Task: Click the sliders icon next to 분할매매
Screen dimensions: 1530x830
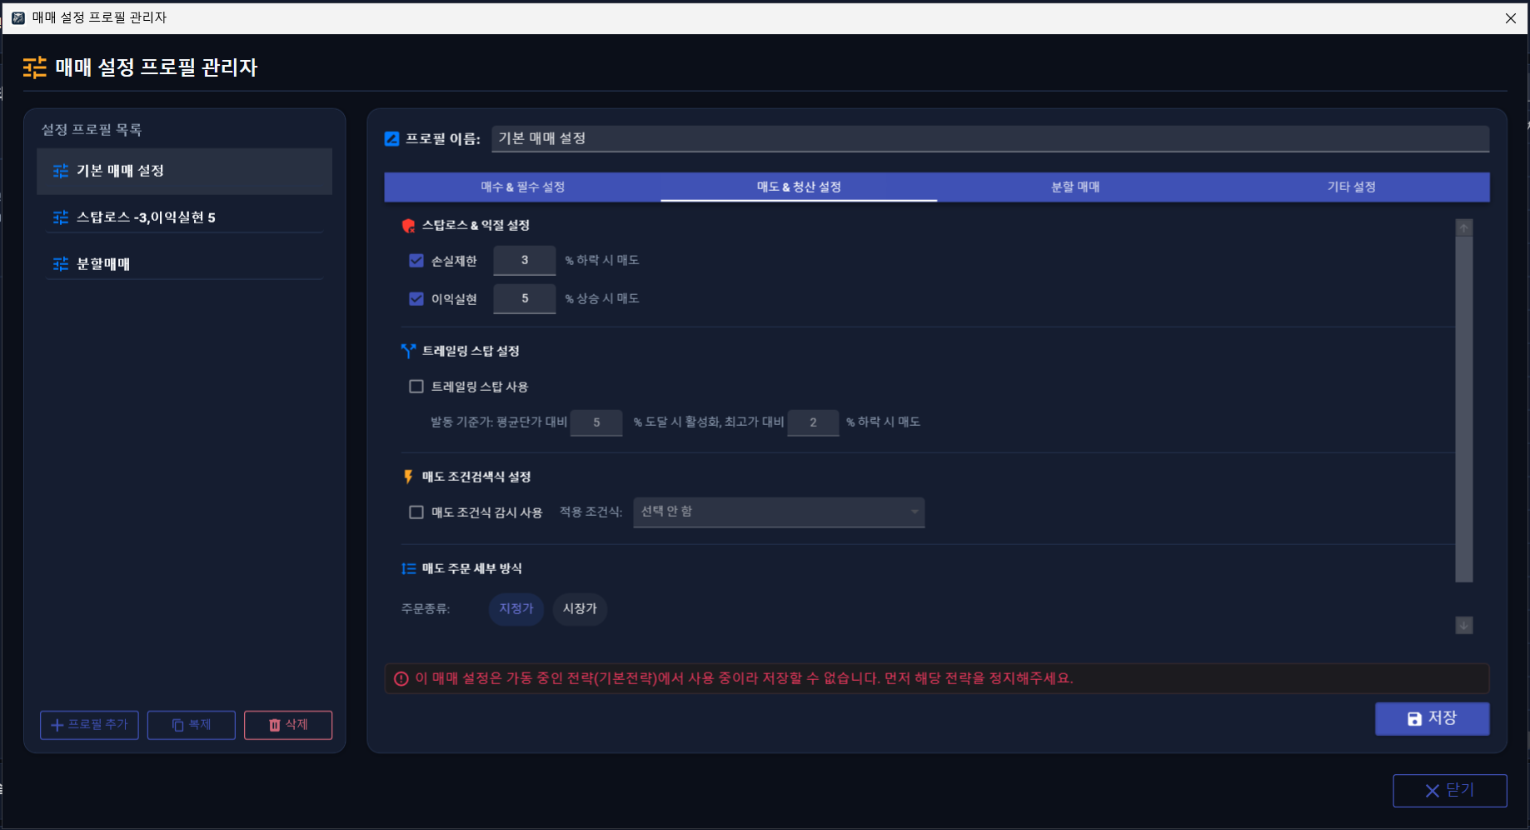Action: pos(61,264)
